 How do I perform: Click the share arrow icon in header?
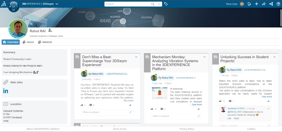(x=264, y=4)
